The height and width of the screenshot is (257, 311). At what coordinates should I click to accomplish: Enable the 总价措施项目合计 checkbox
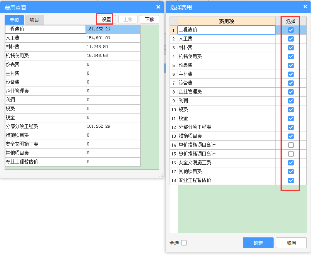[291, 154]
